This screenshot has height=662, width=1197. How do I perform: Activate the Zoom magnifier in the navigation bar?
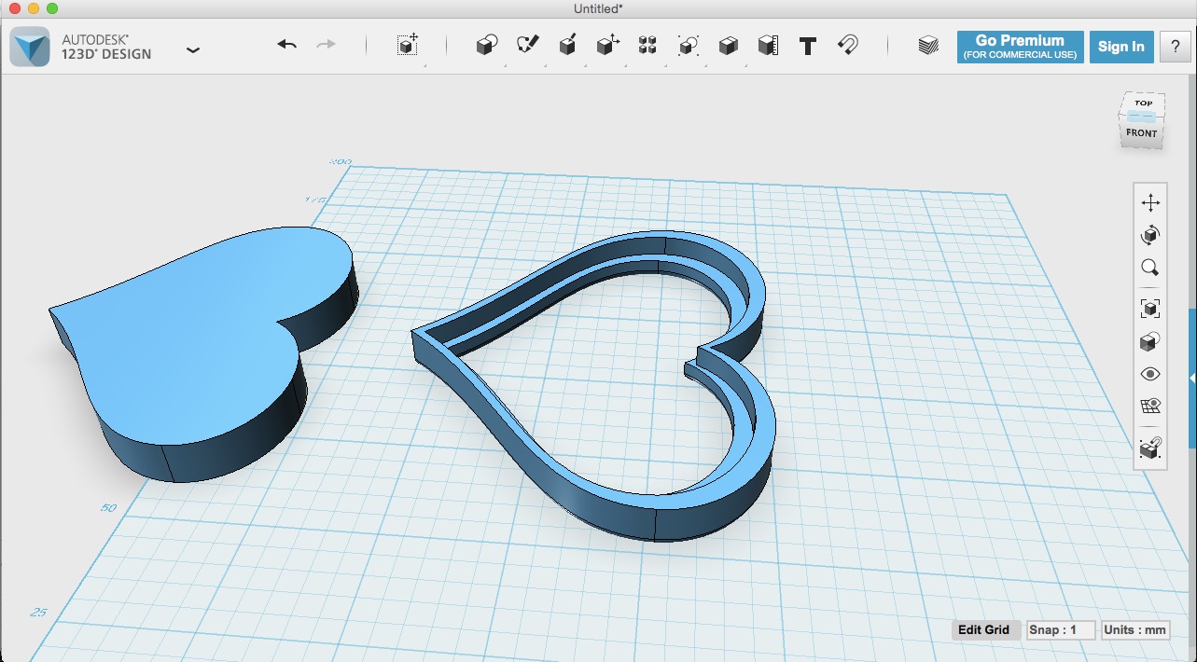tap(1150, 269)
